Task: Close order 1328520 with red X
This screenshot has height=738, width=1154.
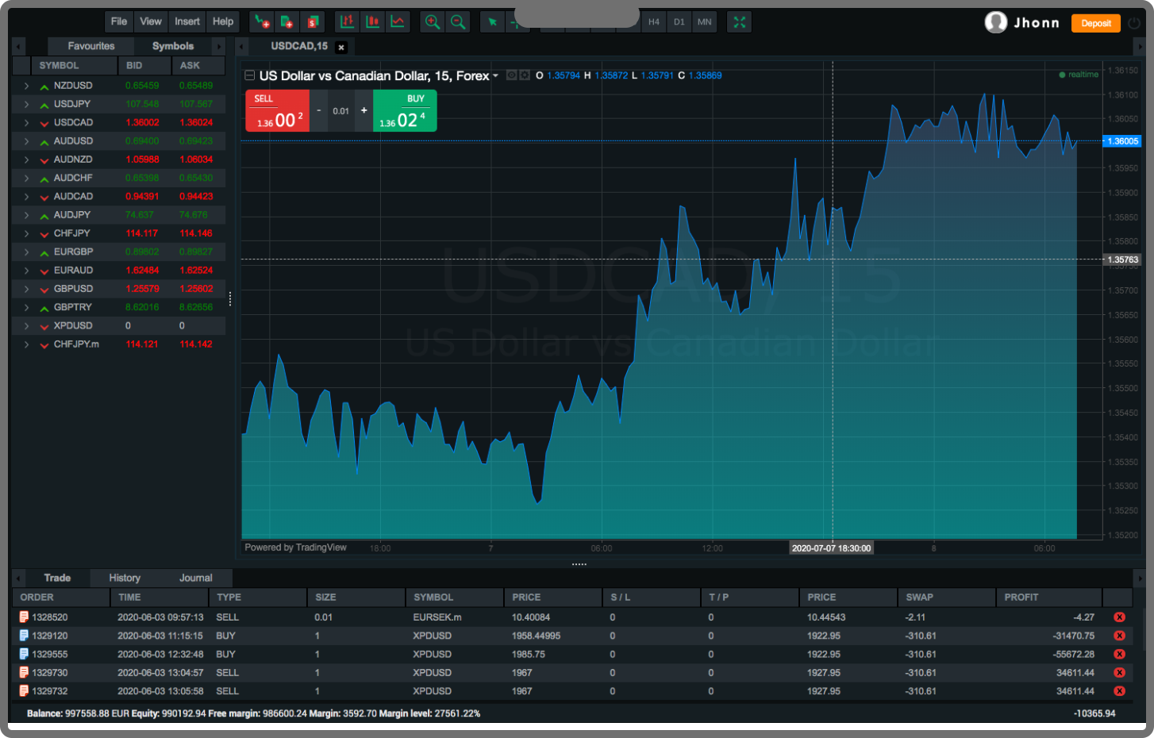Action: (x=1119, y=617)
